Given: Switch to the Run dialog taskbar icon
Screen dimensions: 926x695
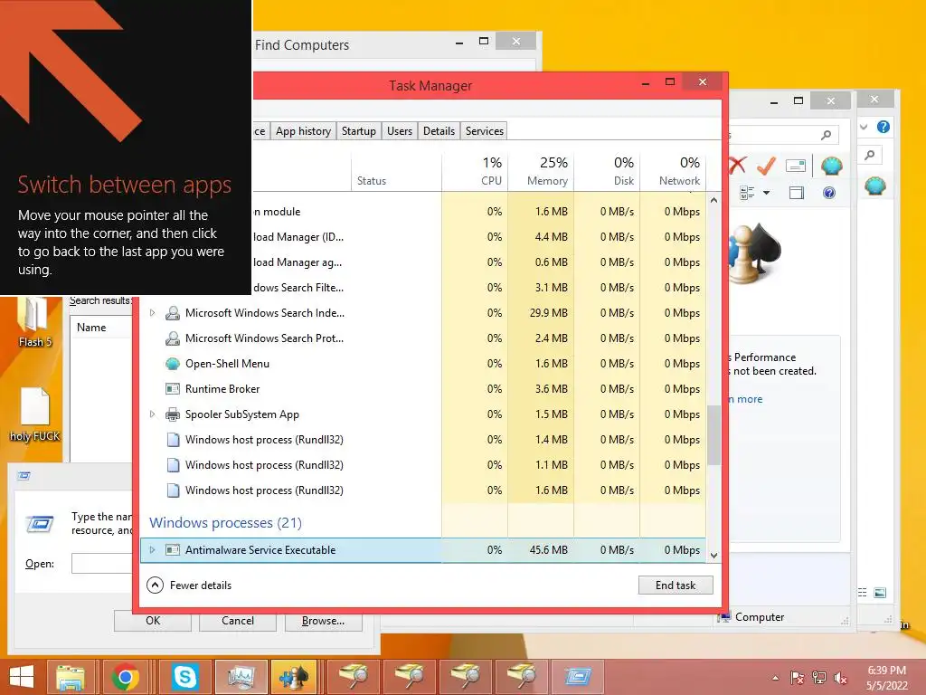Looking at the screenshot, I should coord(577,677).
